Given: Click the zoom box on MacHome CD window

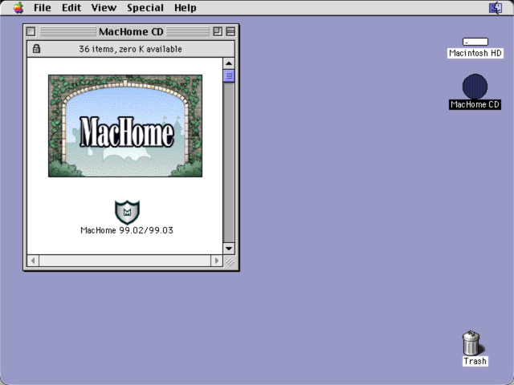Looking at the screenshot, I should [218, 31].
